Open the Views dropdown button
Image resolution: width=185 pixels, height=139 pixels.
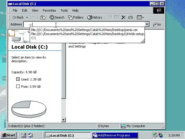point(140,17)
